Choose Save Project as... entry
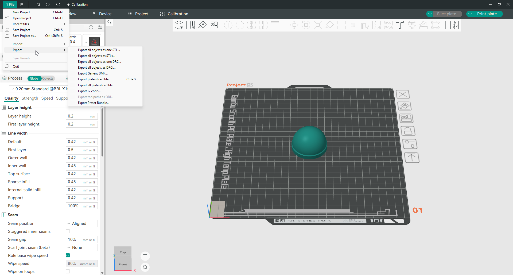513x275 pixels. coord(36,36)
